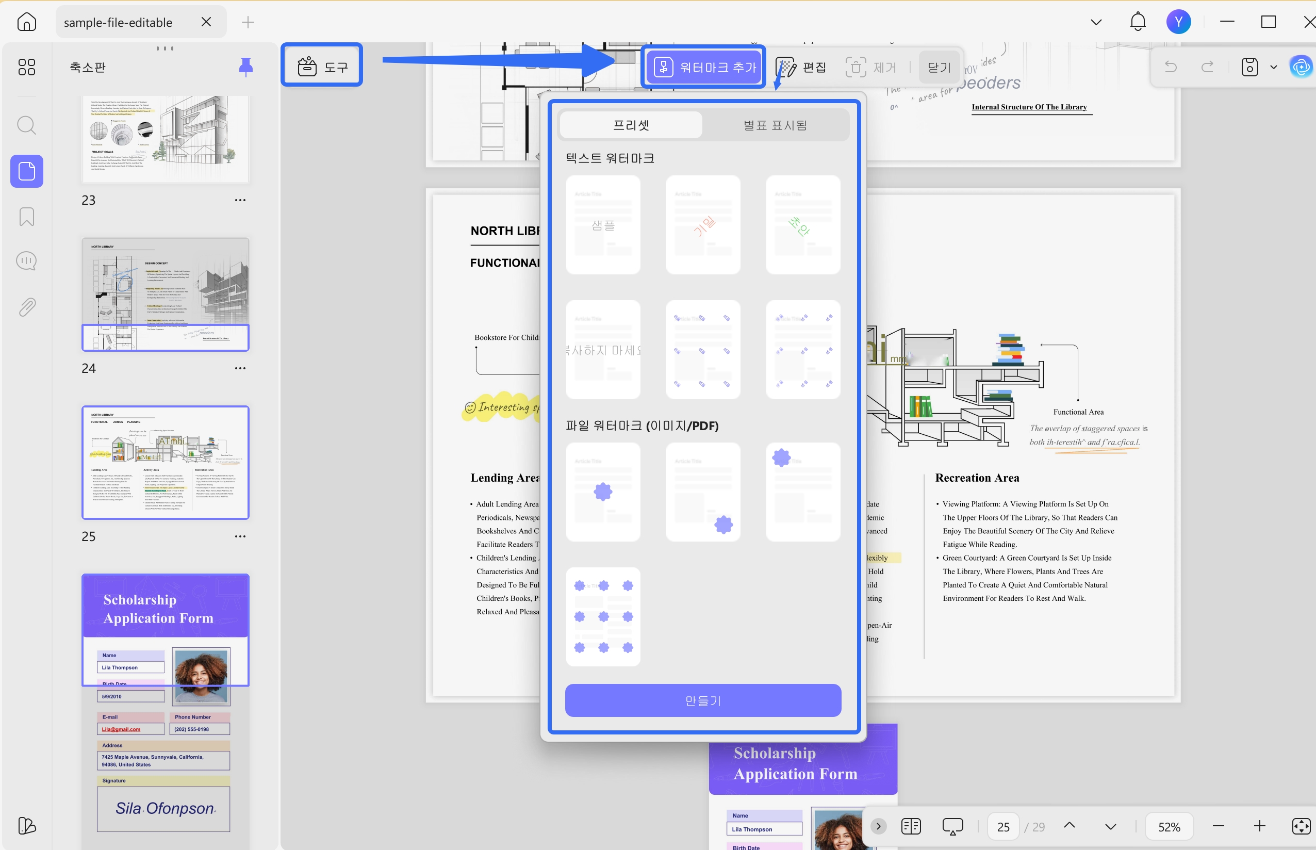
Task: Click the three-dot handle above 축소판 panel
Action: point(165,48)
